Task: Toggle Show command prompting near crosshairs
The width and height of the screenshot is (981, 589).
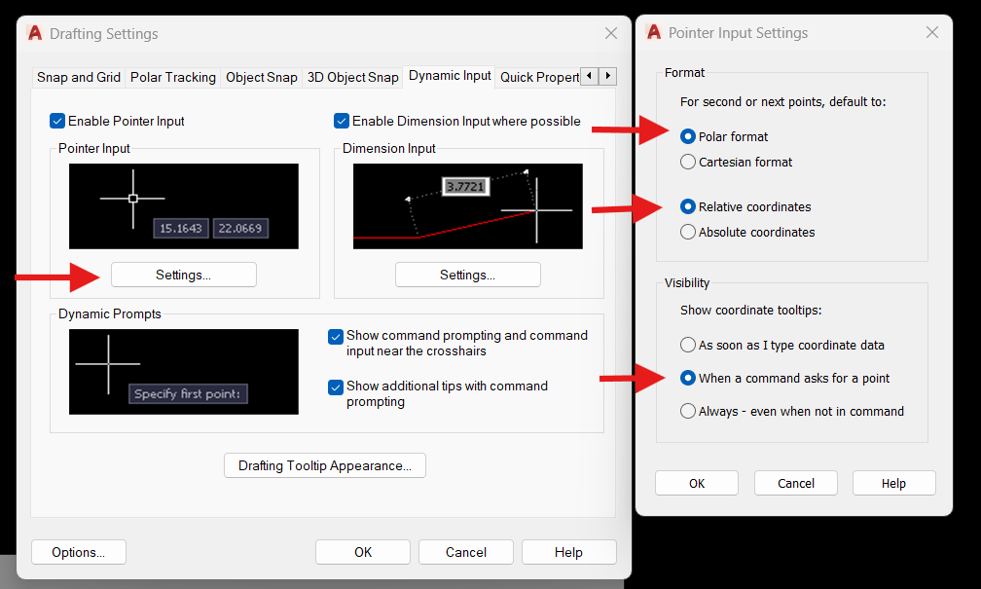Action: [336, 337]
